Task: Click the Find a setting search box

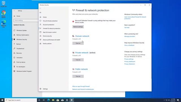Action: tap(26, 20)
